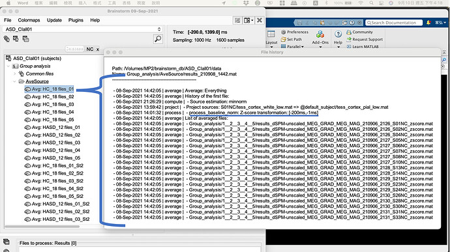The width and height of the screenshot is (450, 252).
Task: Collapse the AveSource folder
Action: (14, 81)
